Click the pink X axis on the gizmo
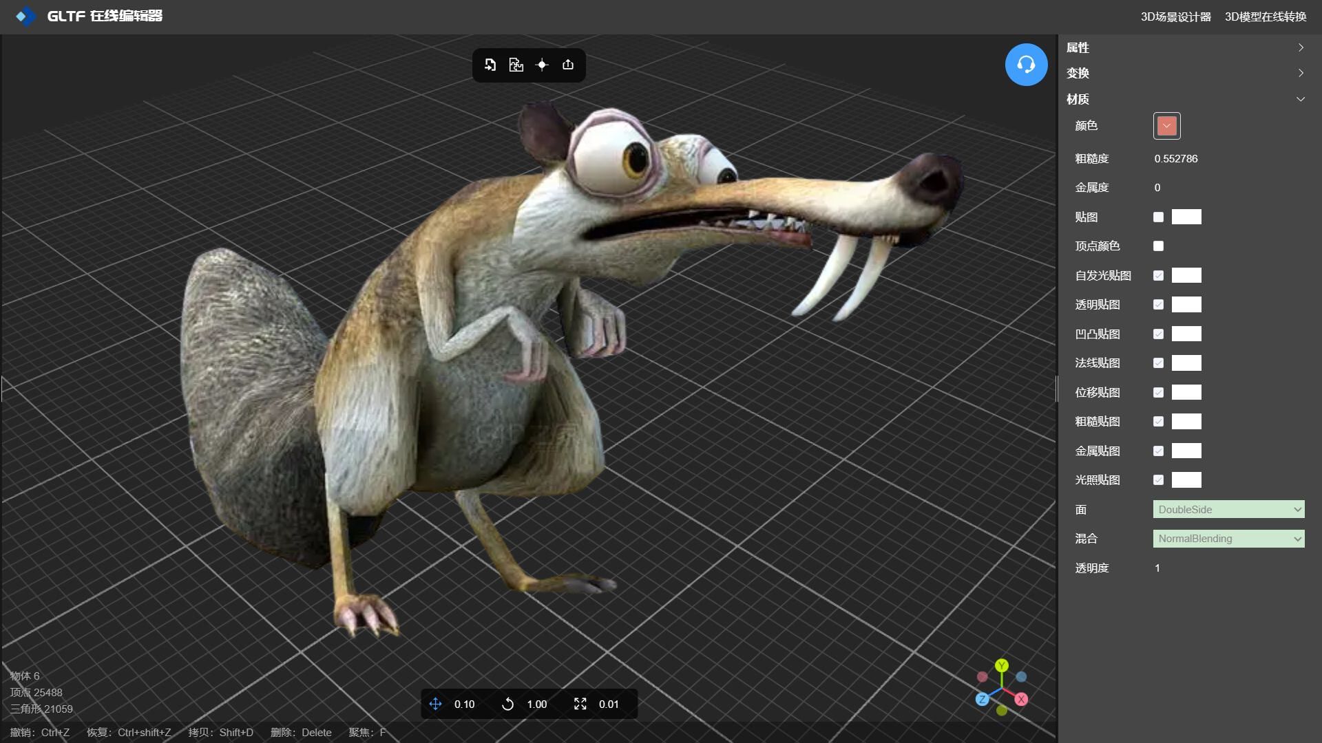The height and width of the screenshot is (743, 1322). click(x=1021, y=699)
